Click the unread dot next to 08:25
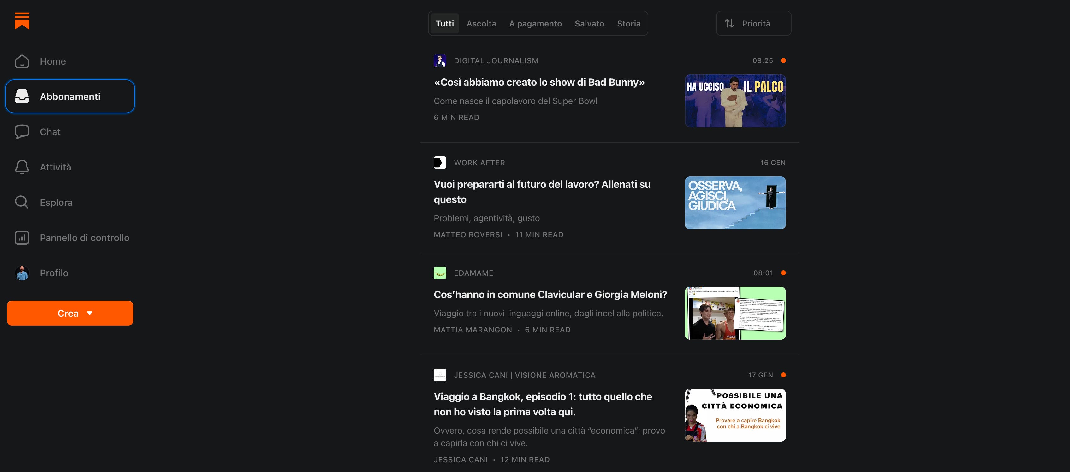The image size is (1070, 472). (783, 60)
